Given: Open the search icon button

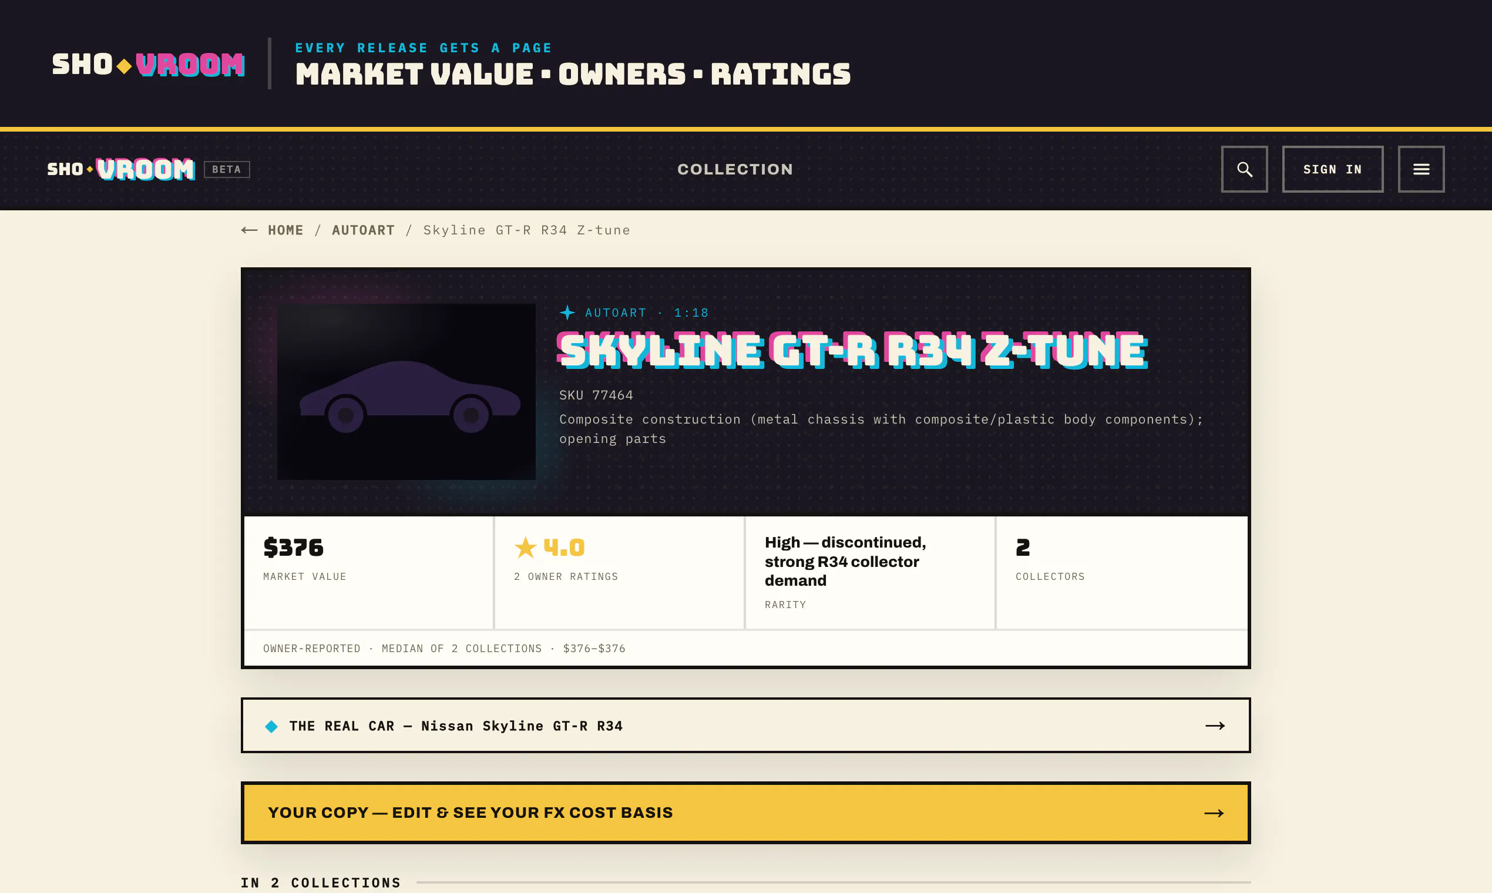Looking at the screenshot, I should click(x=1244, y=169).
